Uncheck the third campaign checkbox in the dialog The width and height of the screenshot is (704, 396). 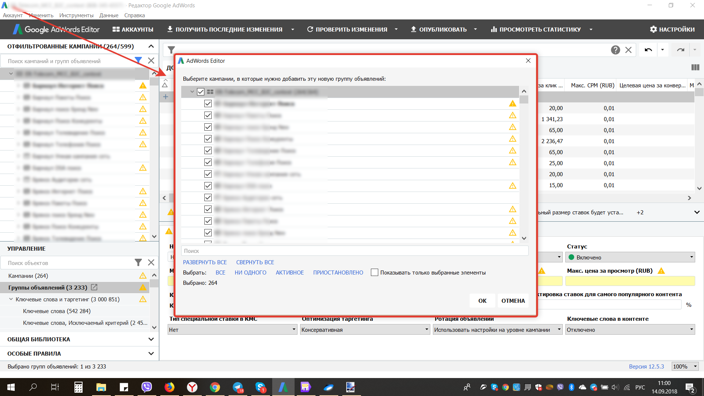(x=208, y=127)
